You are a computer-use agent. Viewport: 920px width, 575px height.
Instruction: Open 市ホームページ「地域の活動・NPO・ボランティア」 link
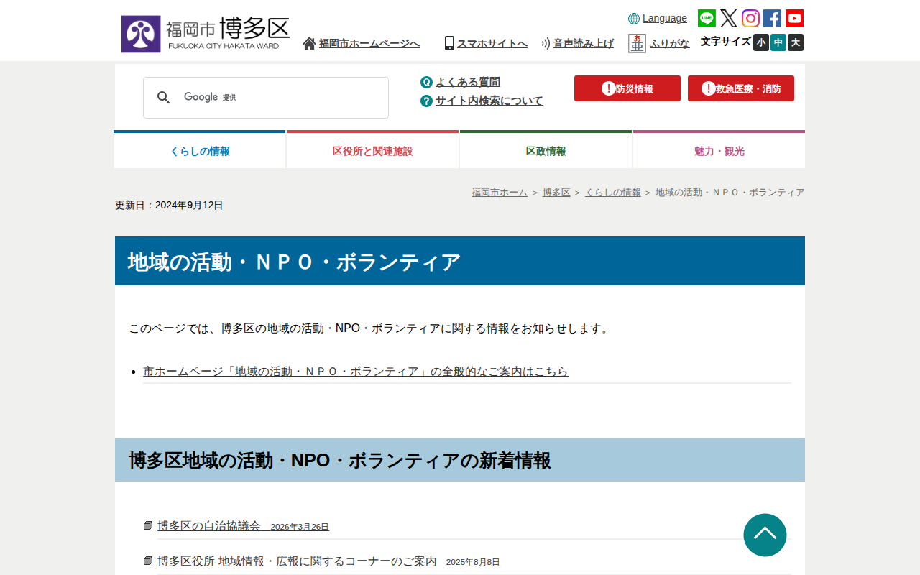pyautogui.click(x=356, y=372)
